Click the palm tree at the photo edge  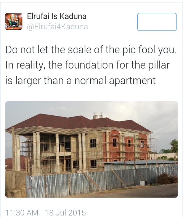coord(174,147)
